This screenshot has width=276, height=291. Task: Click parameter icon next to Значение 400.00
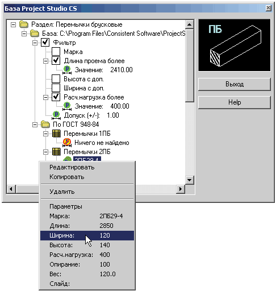[x=67, y=106]
